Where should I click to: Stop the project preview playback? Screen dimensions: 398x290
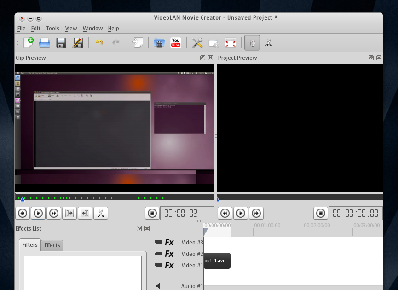point(321,213)
